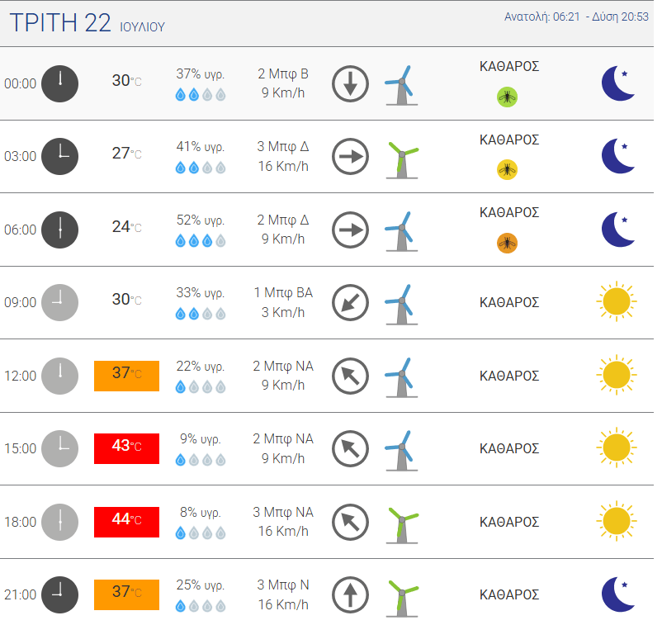Click the red 43°C temperature at 15:00

[x=126, y=448]
